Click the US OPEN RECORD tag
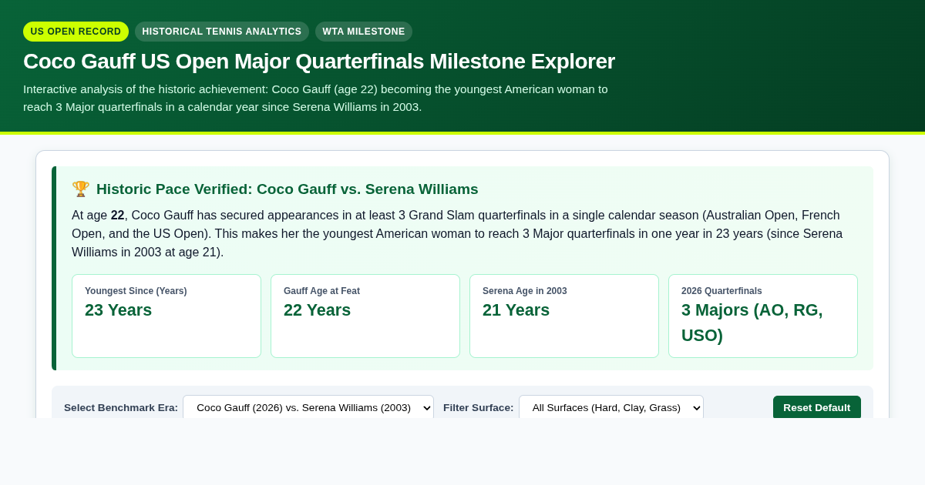 pos(76,32)
